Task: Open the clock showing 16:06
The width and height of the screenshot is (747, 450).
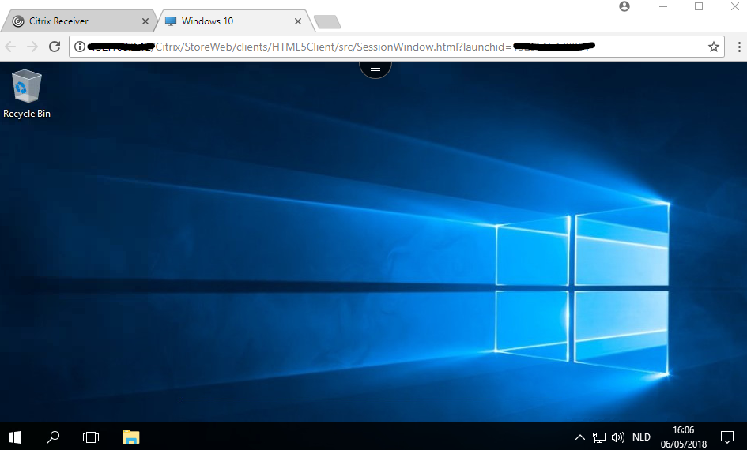Action: click(x=683, y=437)
